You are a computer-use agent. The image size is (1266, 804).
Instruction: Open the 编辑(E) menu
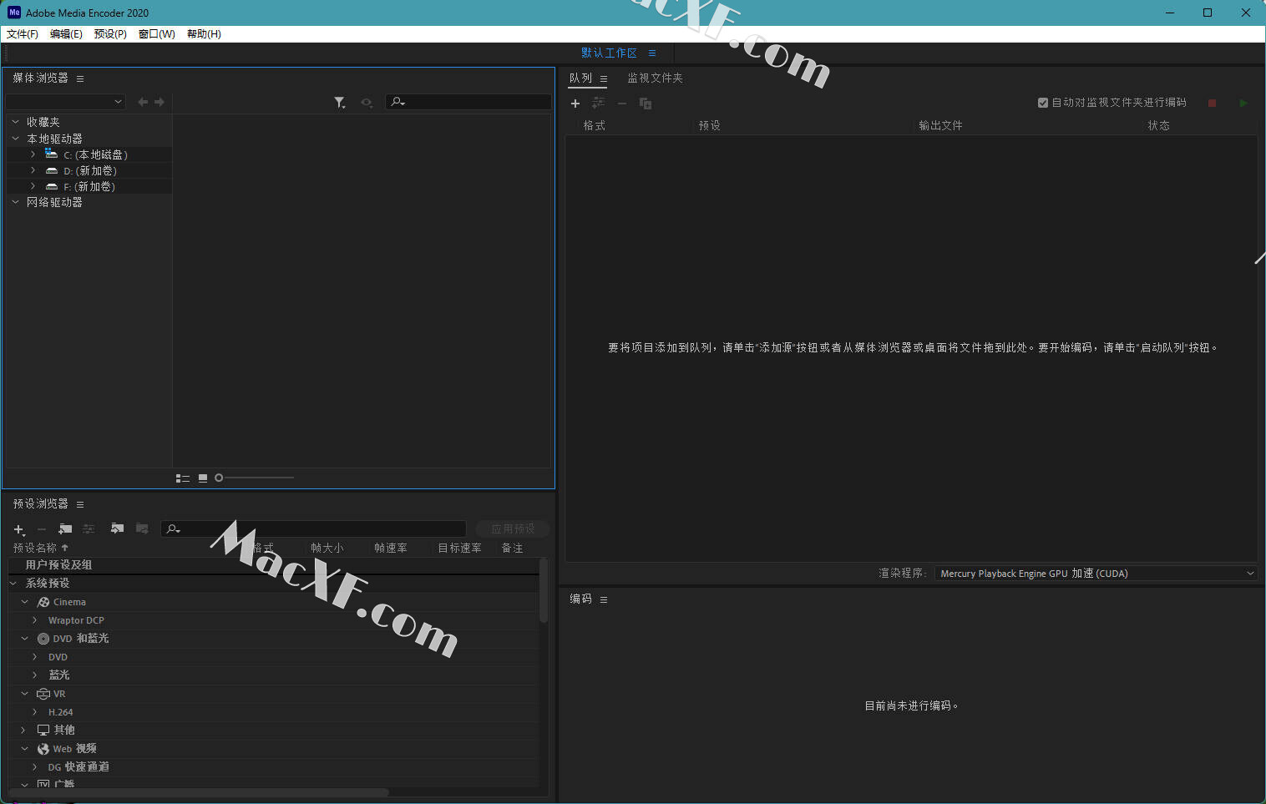click(66, 34)
